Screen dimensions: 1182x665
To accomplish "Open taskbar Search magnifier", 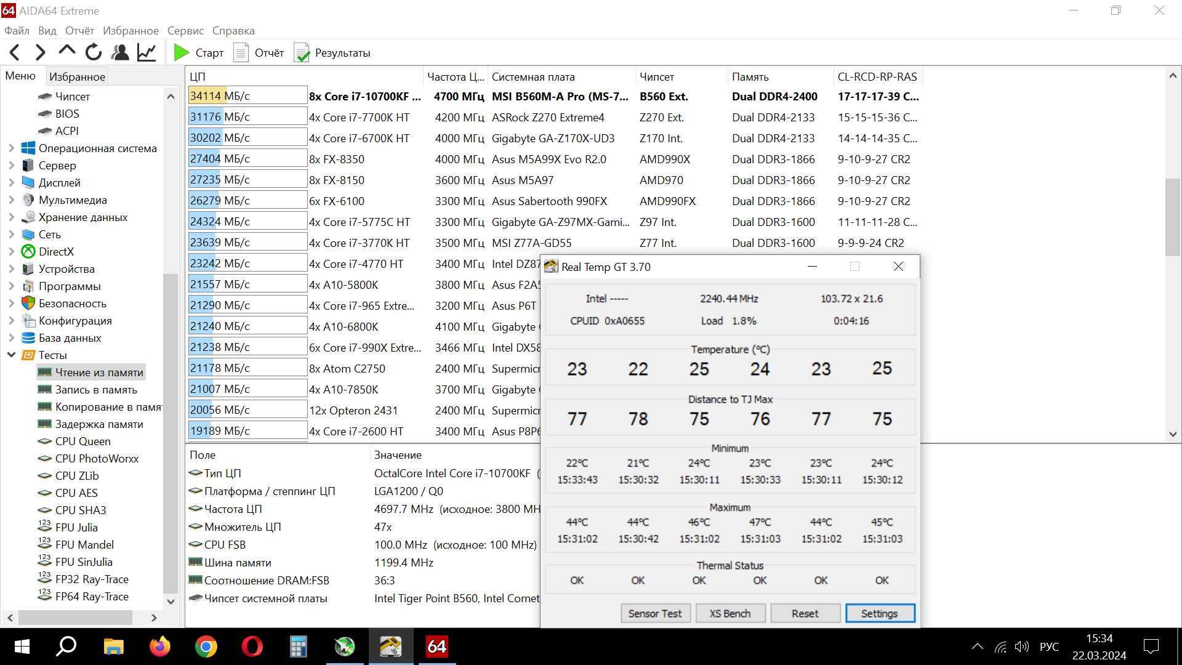I will point(66,647).
